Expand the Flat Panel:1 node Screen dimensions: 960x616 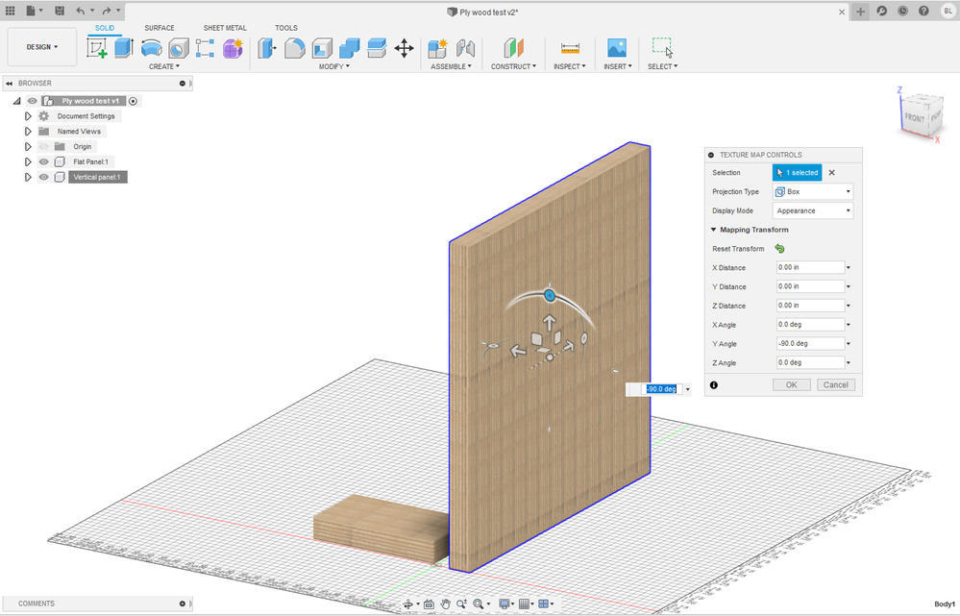[28, 161]
